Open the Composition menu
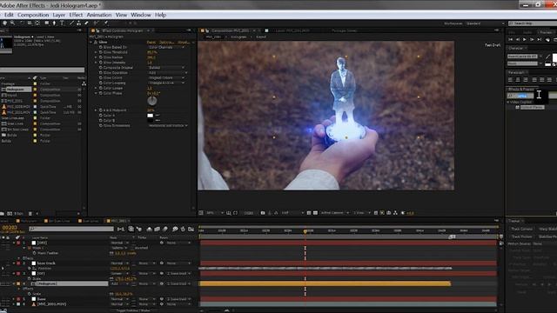557x313 pixels. click(x=33, y=15)
